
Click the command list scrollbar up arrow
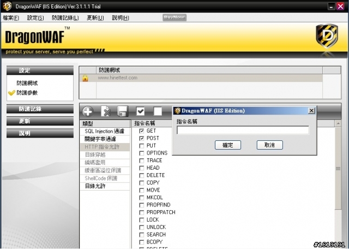pyautogui.click(x=338, y=123)
